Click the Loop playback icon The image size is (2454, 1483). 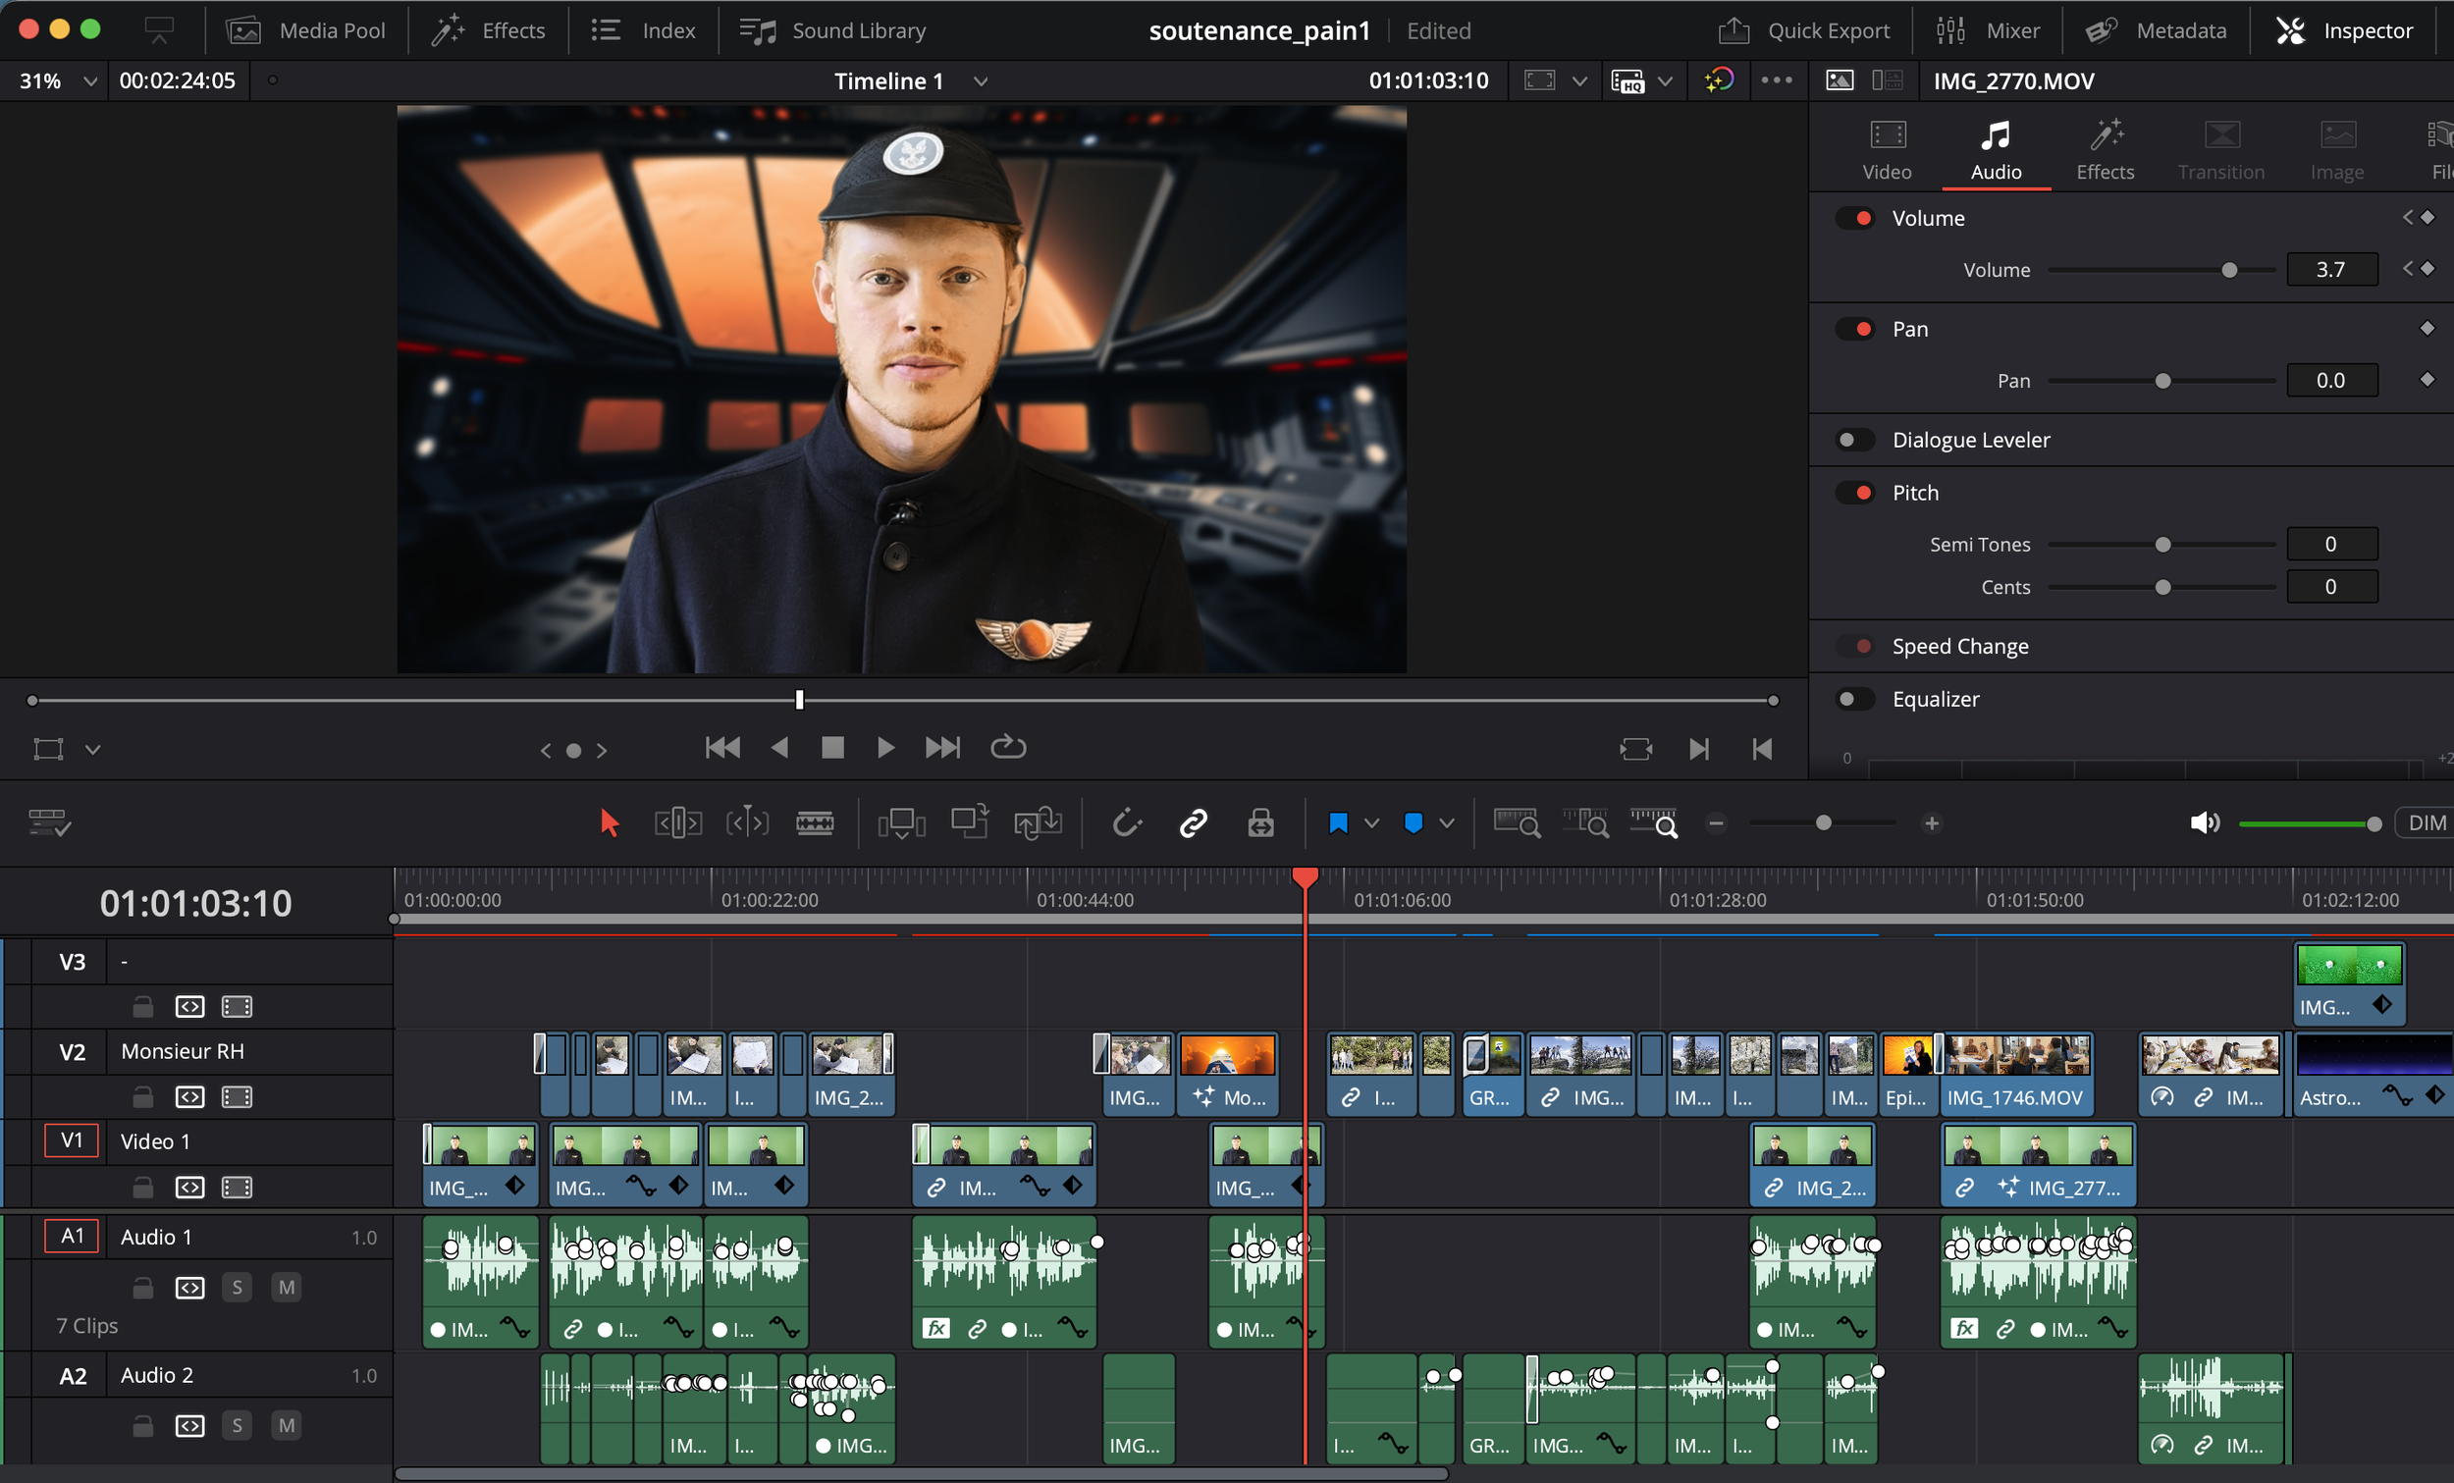point(1008,747)
